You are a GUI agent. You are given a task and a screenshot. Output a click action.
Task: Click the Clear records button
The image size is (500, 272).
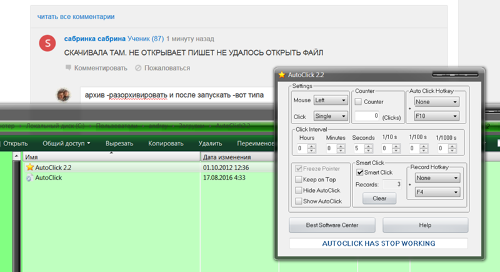click(x=379, y=198)
